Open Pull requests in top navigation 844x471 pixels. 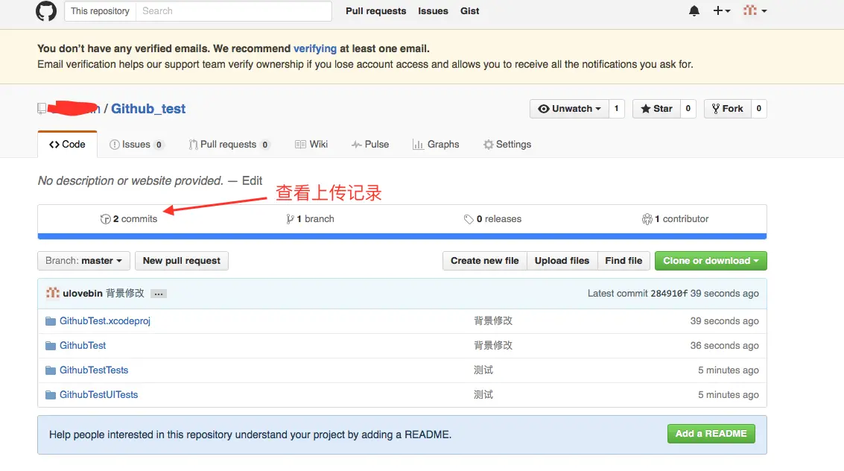(x=375, y=10)
